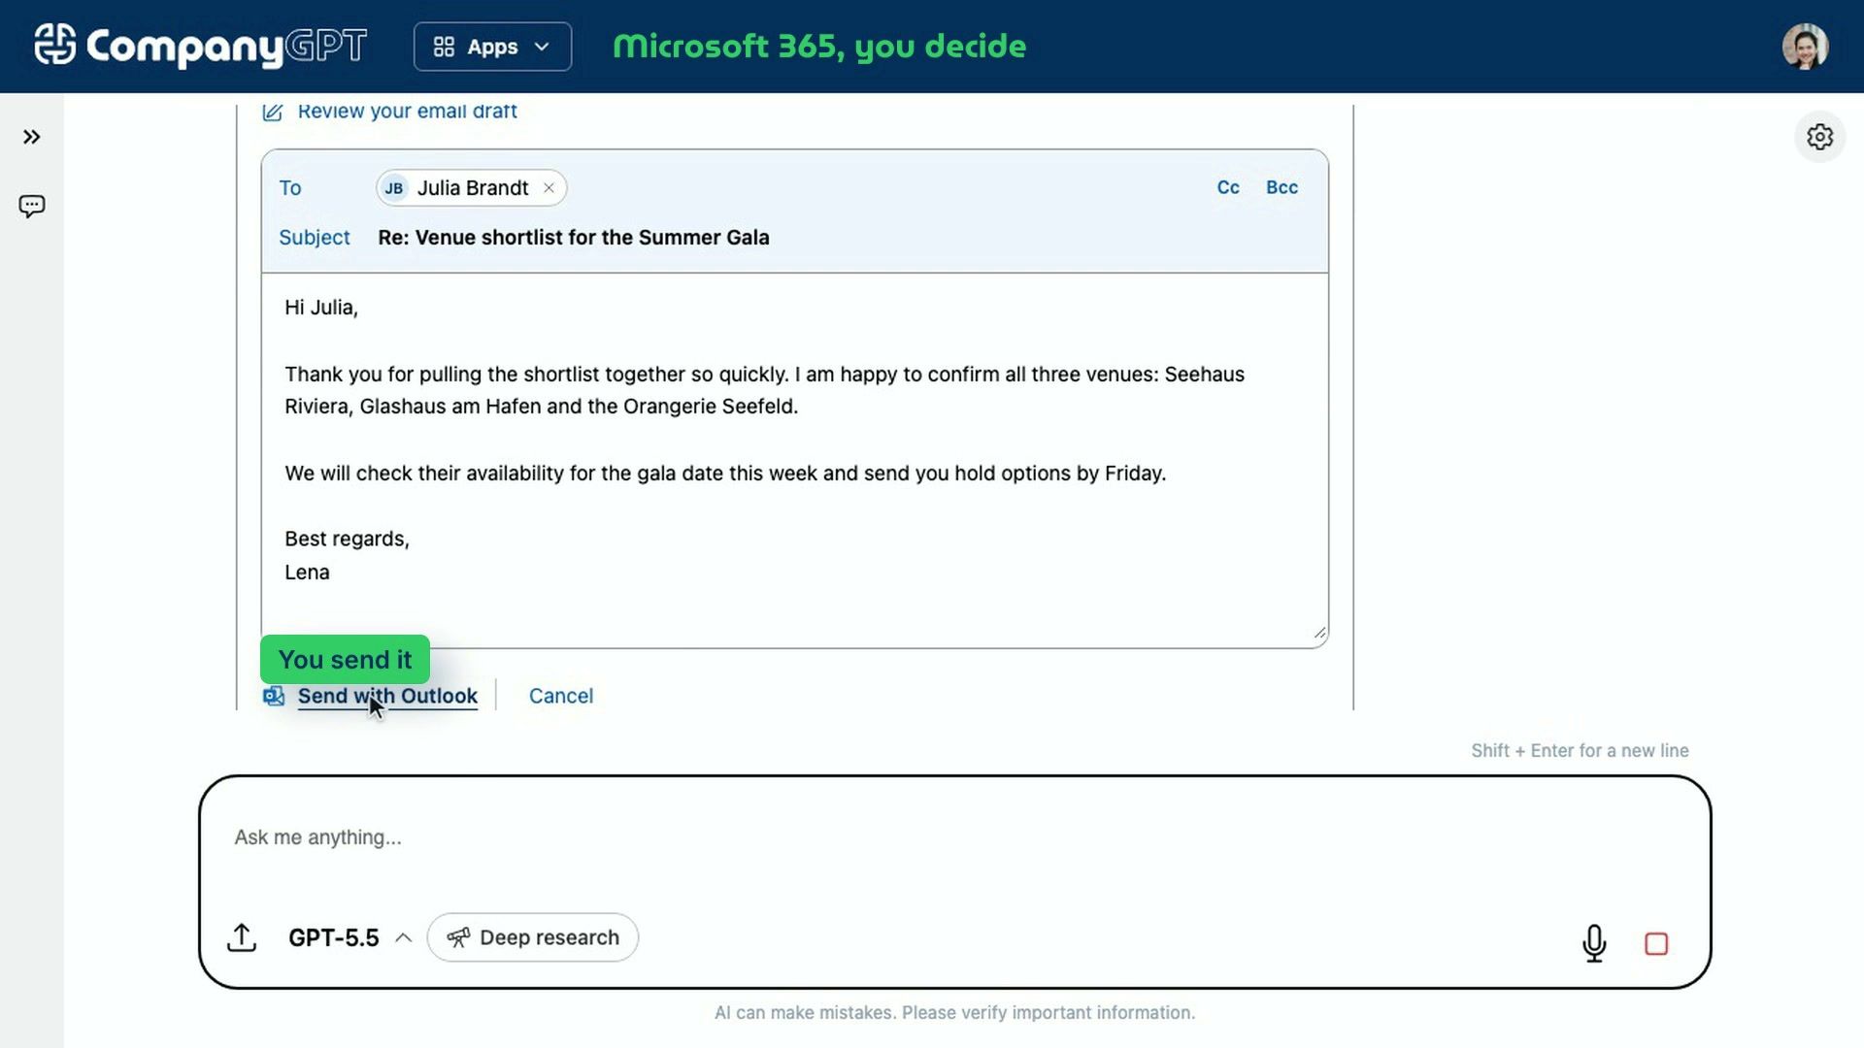Open settings gear icon
This screenshot has height=1048, width=1864.
(1819, 137)
